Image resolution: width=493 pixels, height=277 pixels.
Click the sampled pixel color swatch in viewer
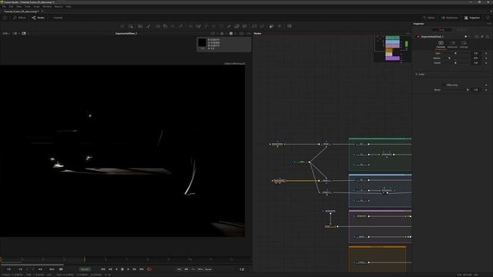(x=202, y=42)
